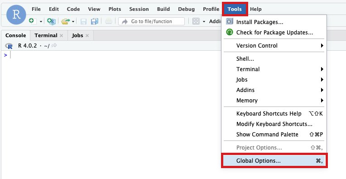Click the Open File folder icon

point(65,21)
